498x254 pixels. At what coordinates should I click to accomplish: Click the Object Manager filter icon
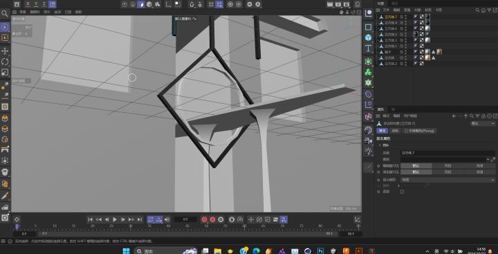[x=489, y=10]
